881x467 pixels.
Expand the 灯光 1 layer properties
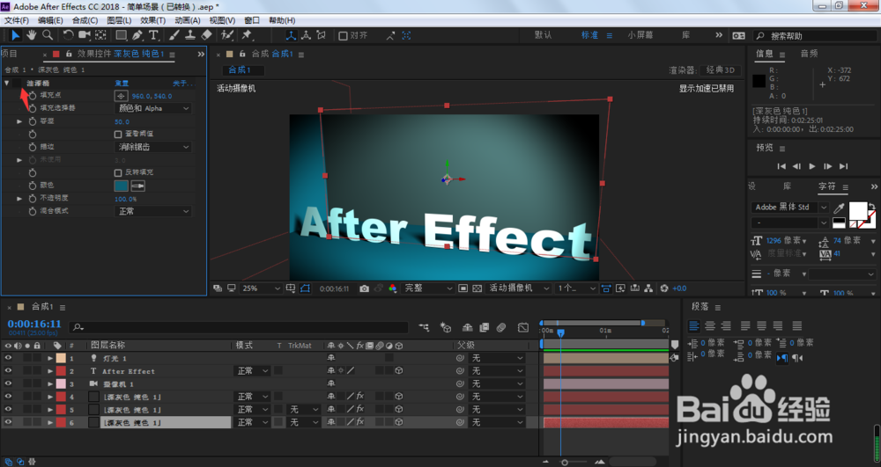[50, 358]
